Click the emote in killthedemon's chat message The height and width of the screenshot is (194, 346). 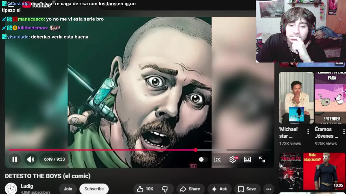(55, 28)
